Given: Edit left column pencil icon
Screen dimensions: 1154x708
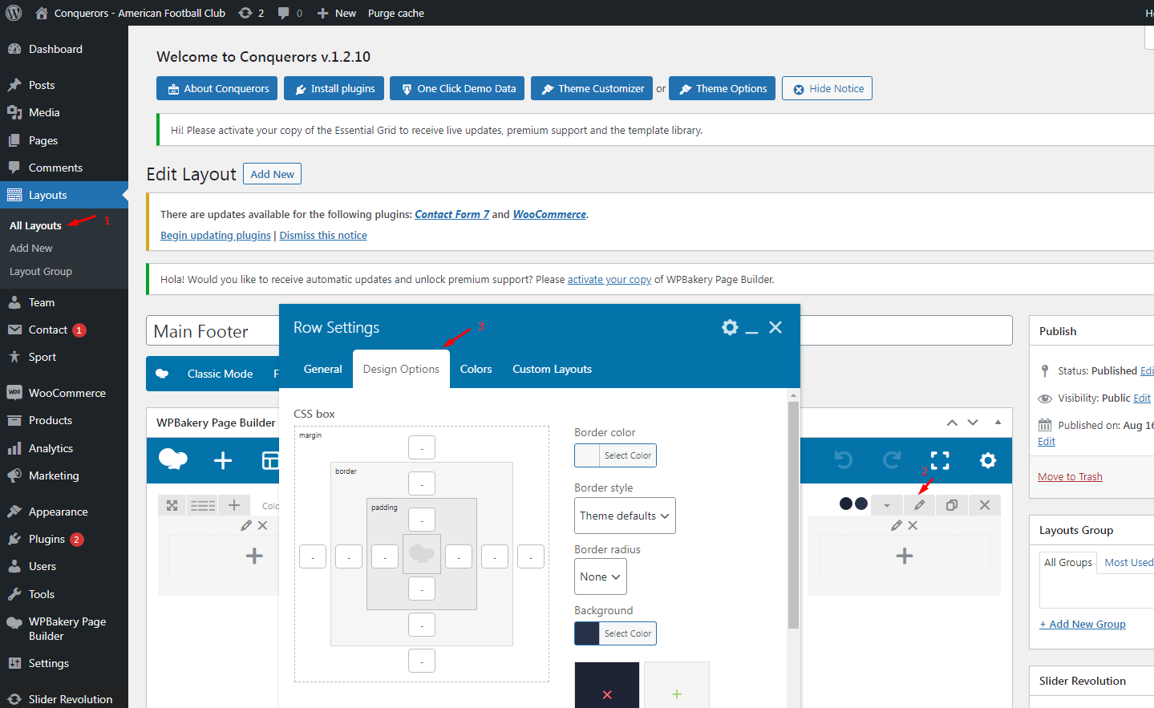Looking at the screenshot, I should pos(246,525).
